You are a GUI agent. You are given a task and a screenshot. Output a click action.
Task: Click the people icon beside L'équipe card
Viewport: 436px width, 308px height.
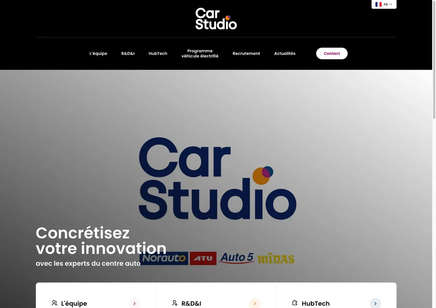(x=54, y=303)
